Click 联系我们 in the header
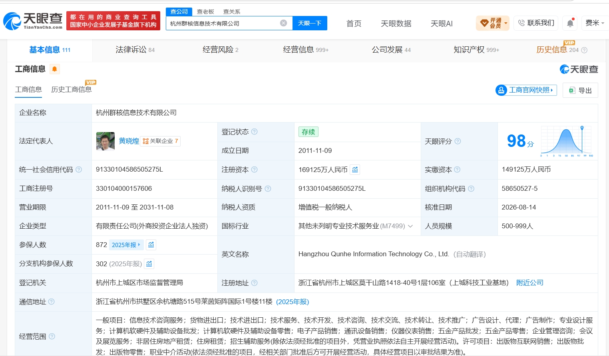This screenshot has height=356, width=609. 536,23
